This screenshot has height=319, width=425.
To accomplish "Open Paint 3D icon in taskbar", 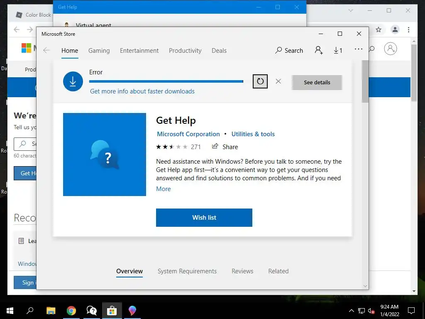I will coord(132,311).
